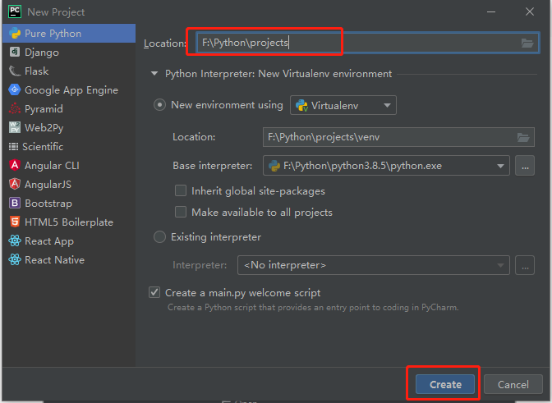The height and width of the screenshot is (403, 552).
Task: Select Google App Engine project type
Action: tap(71, 90)
